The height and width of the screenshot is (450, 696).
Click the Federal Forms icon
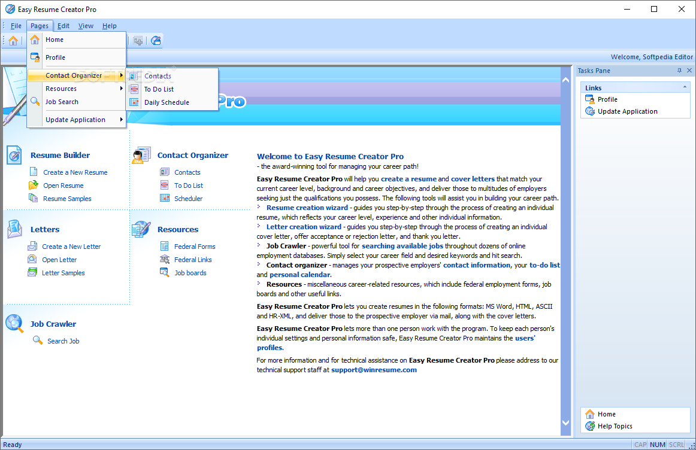pyautogui.click(x=165, y=246)
